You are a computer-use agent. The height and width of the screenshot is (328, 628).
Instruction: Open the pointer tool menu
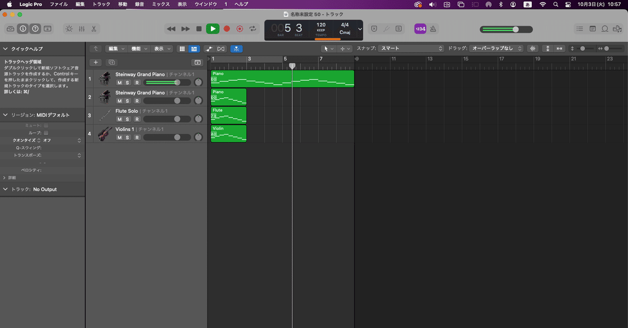[x=328, y=48]
